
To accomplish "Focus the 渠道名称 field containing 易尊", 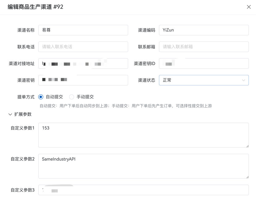I will tap(83, 30).
